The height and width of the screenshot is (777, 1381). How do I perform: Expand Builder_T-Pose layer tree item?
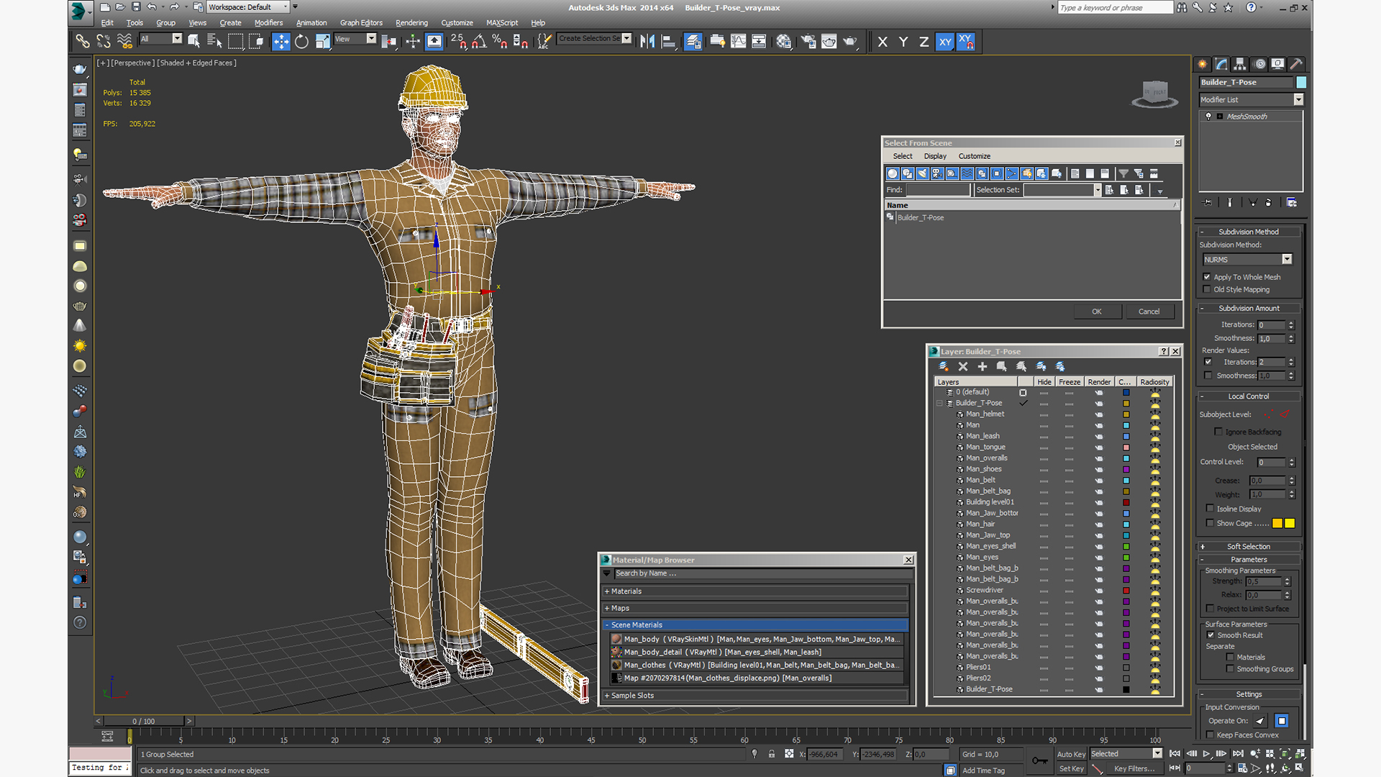click(x=938, y=402)
